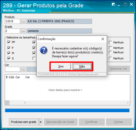Close the Gerar Produtos pela Grade window

pos(131,4)
